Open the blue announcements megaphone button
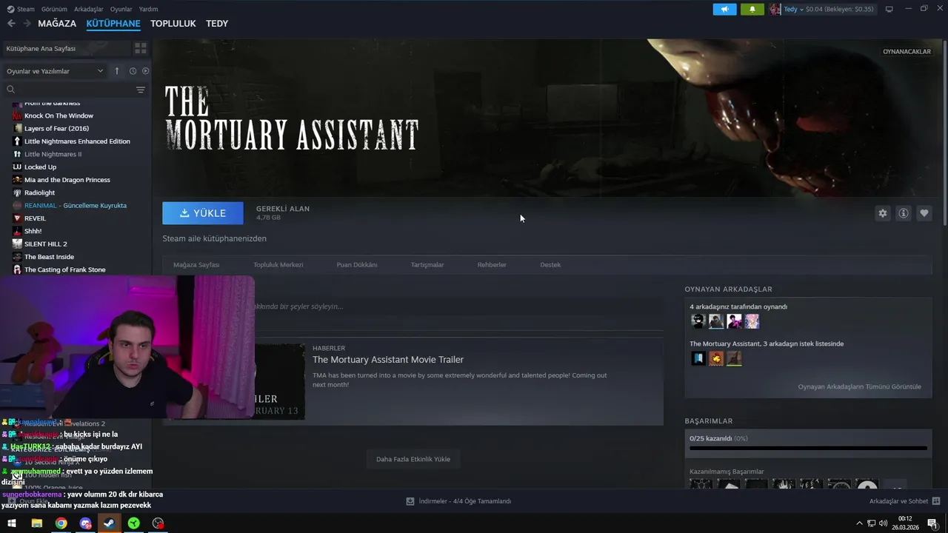The height and width of the screenshot is (533, 948). click(x=724, y=9)
